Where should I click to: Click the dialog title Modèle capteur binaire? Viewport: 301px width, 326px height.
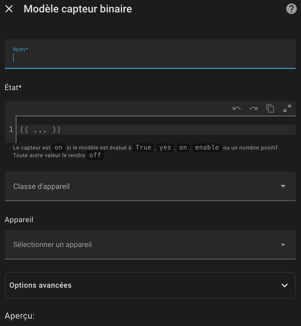[x=78, y=9]
